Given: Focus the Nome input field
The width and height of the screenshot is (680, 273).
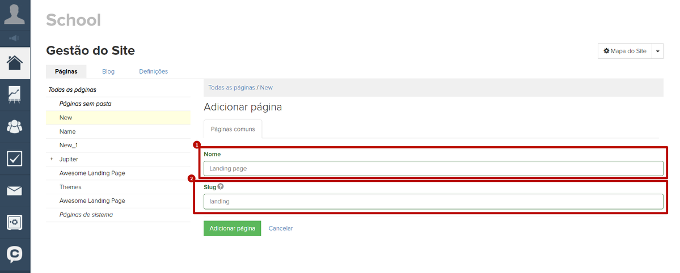Looking at the screenshot, I should click(433, 168).
